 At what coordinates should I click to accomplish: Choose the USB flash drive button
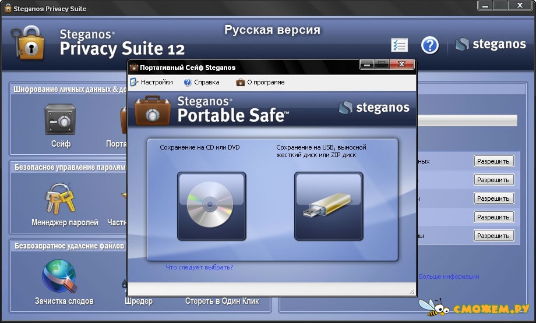coord(329,206)
